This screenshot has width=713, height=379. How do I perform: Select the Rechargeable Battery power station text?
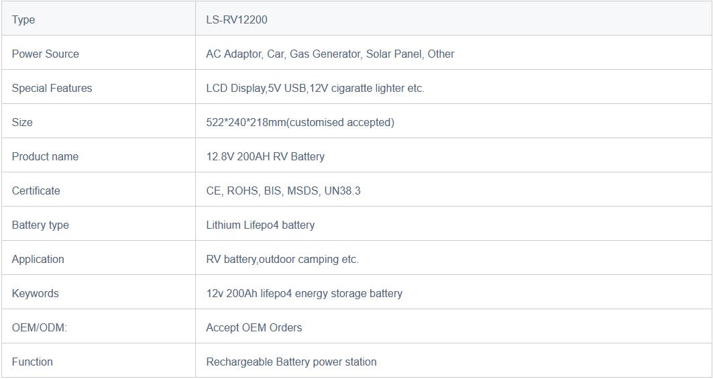(291, 362)
